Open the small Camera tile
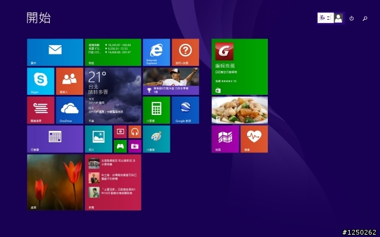This screenshot has height=237, width=380. pyautogui.click(x=135, y=146)
